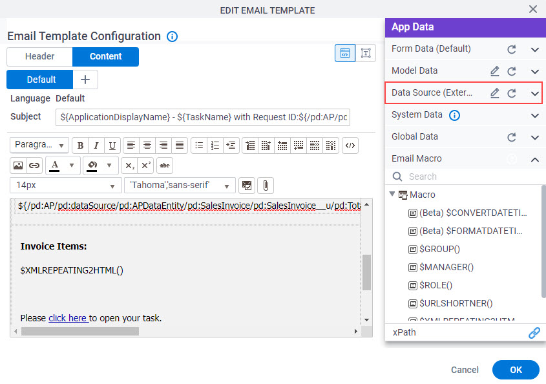546x384 pixels.
Task: Click the info icon beside Email Template Configuration
Action: tap(172, 36)
